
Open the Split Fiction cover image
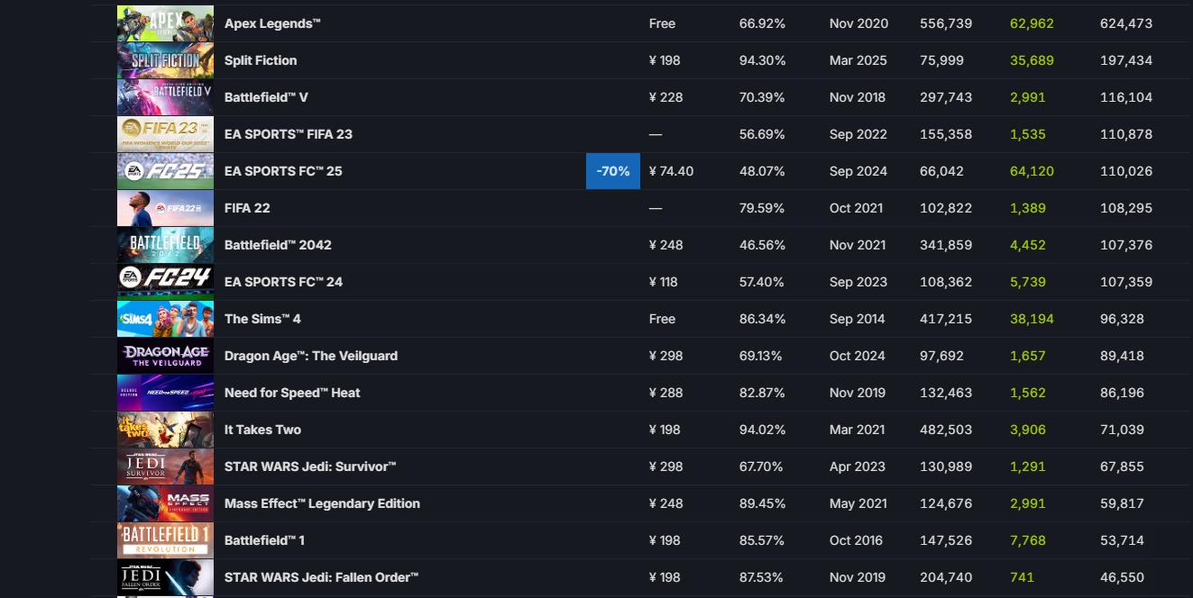[165, 60]
